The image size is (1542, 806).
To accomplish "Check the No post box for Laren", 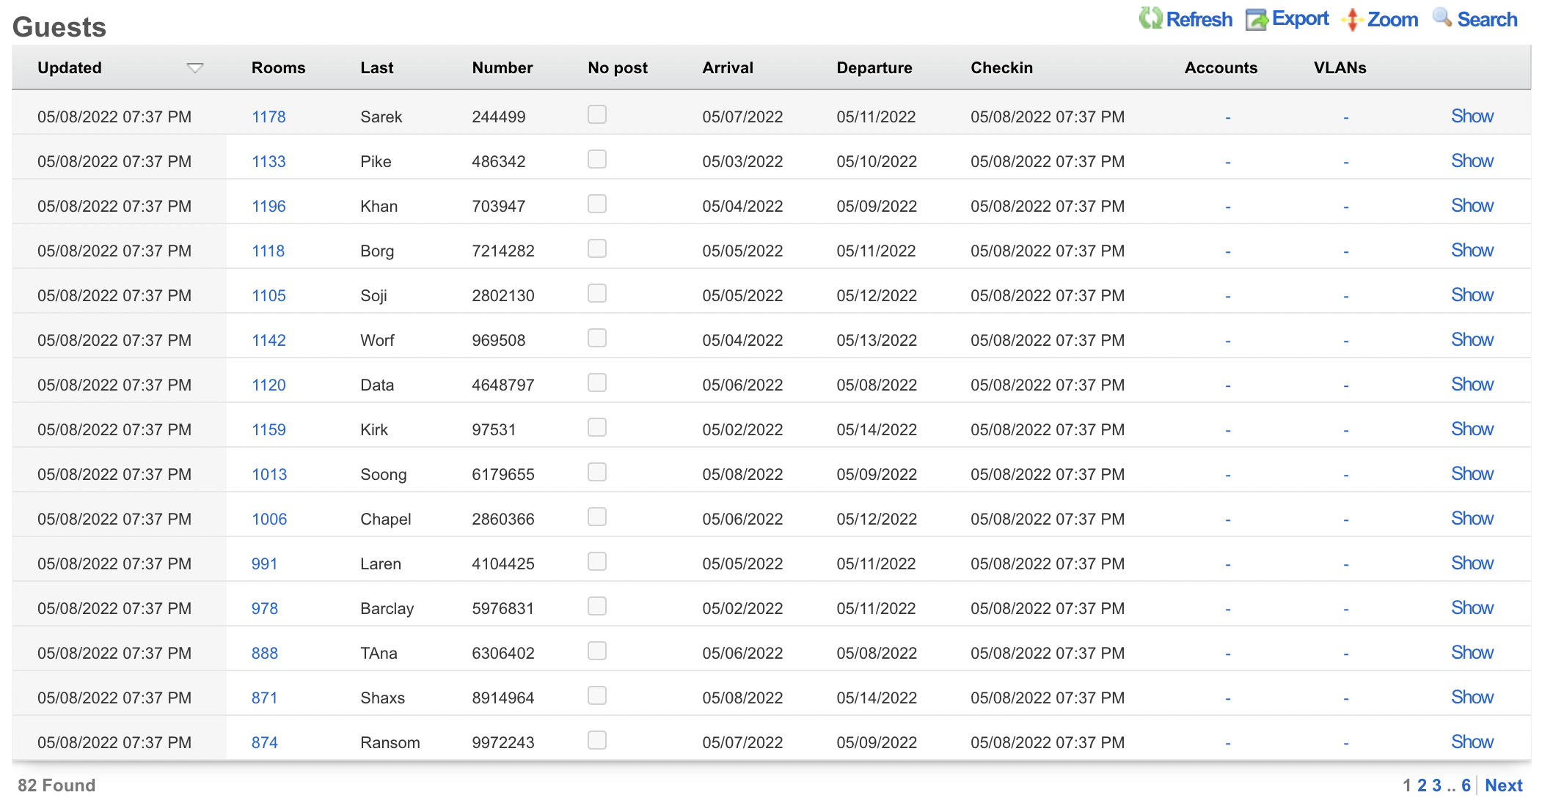I will point(597,561).
